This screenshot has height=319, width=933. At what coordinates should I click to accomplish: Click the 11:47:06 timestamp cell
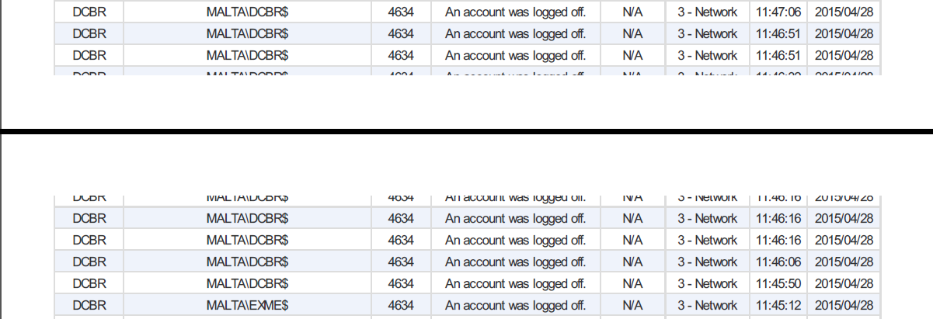(778, 12)
